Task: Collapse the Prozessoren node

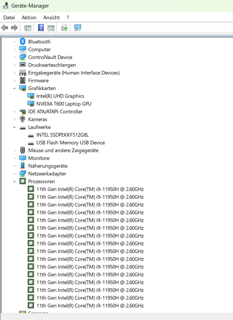Action: point(14,181)
